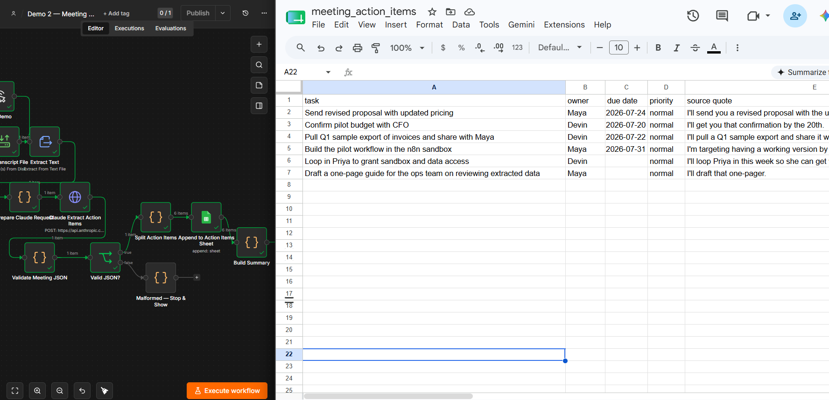Share the spreadsheet

(795, 16)
